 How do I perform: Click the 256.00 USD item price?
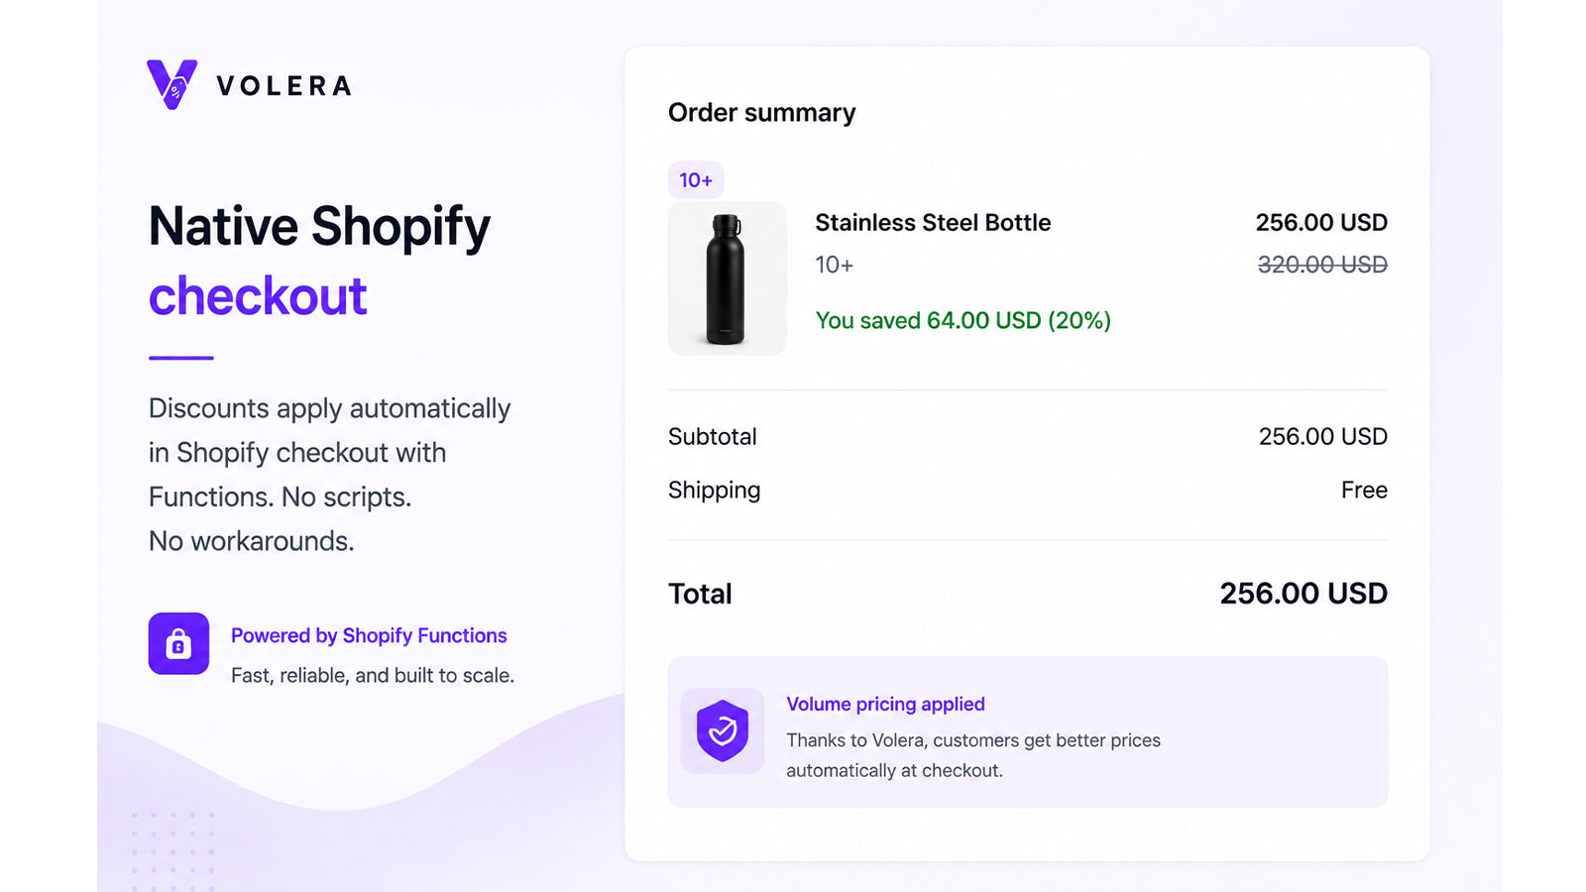[x=1321, y=223]
